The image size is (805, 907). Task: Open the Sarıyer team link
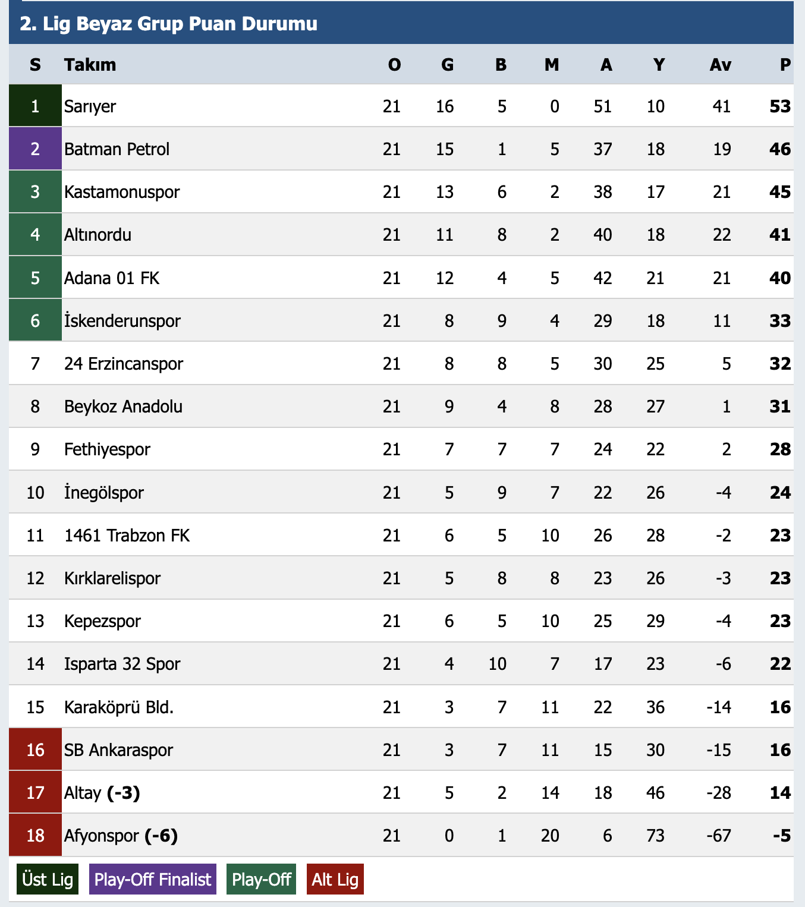pyautogui.click(x=90, y=106)
